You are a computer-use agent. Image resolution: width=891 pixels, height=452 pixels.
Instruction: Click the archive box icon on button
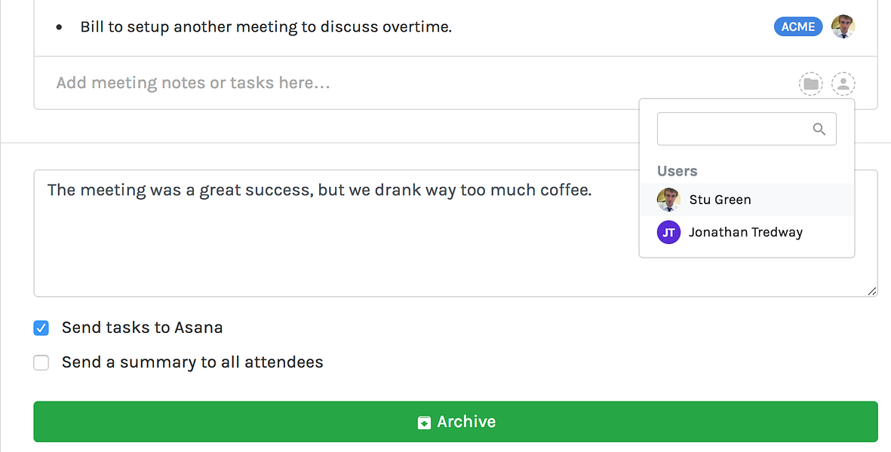pos(425,423)
